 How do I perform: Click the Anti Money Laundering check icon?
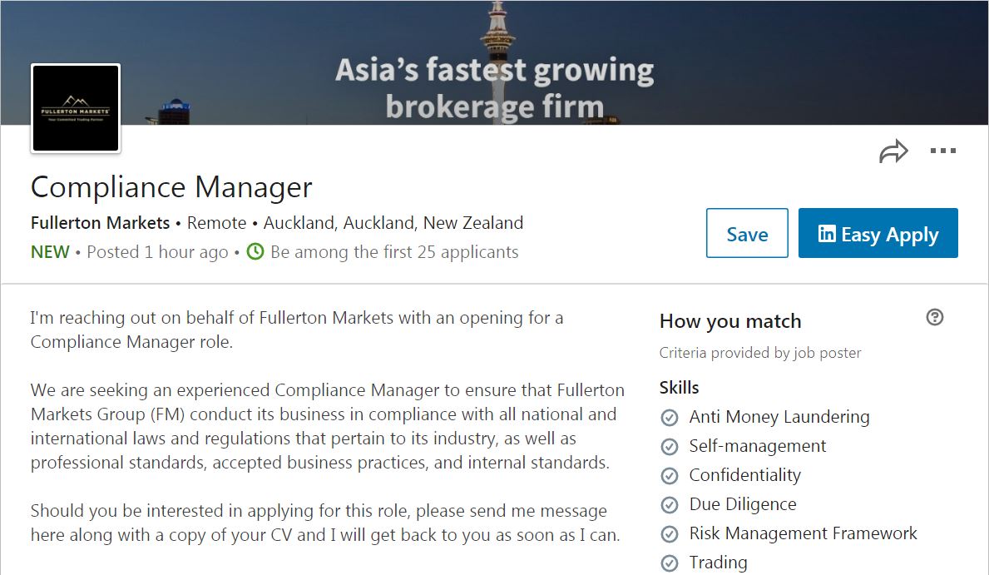669,418
